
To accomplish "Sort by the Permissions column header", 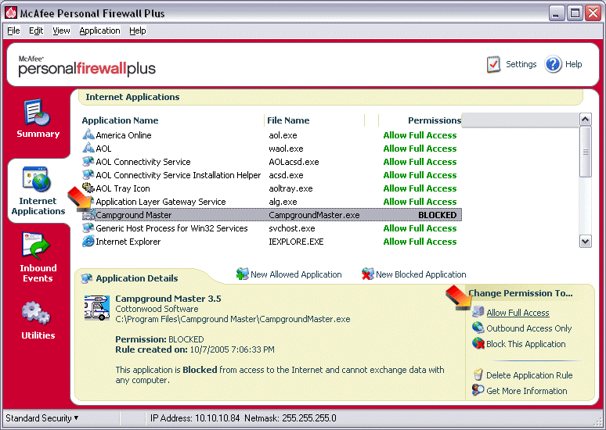I will click(435, 120).
